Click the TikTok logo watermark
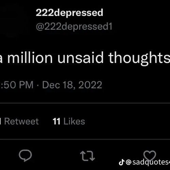Viewport: 170px width, 170px height. [x=122, y=162]
